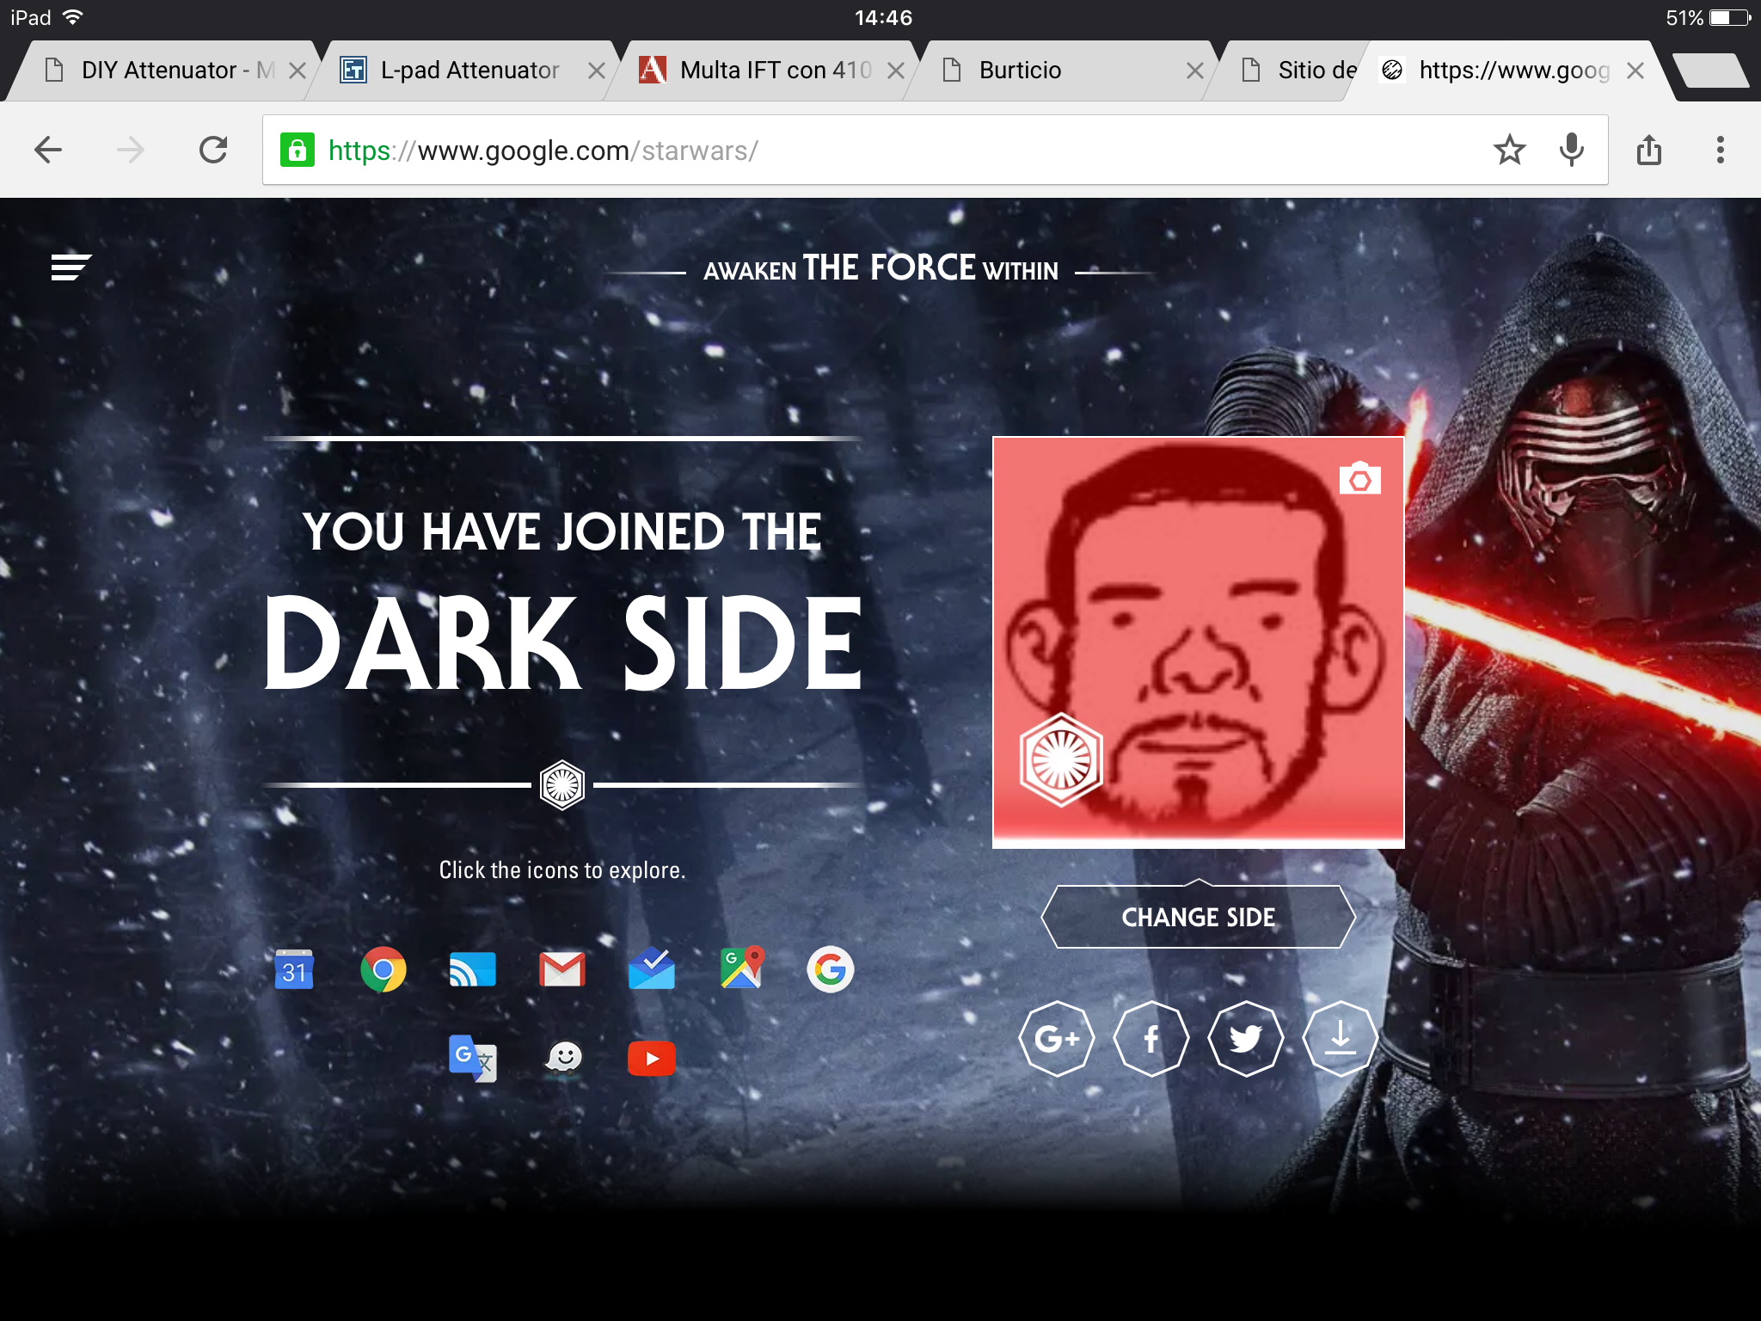Open the Google Calendar icon
The image size is (1761, 1321).
(x=294, y=970)
